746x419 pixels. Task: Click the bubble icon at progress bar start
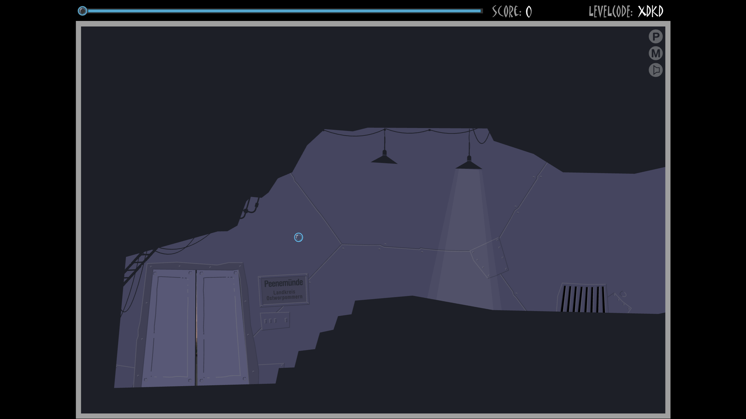[82, 11]
